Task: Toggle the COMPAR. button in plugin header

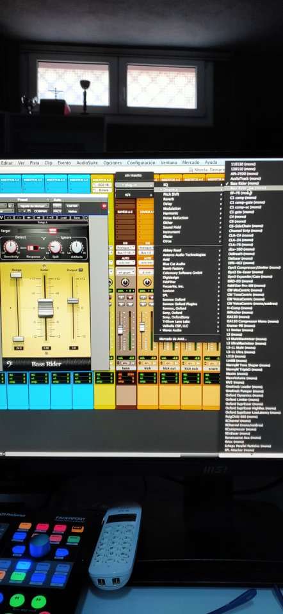Action: (41, 211)
